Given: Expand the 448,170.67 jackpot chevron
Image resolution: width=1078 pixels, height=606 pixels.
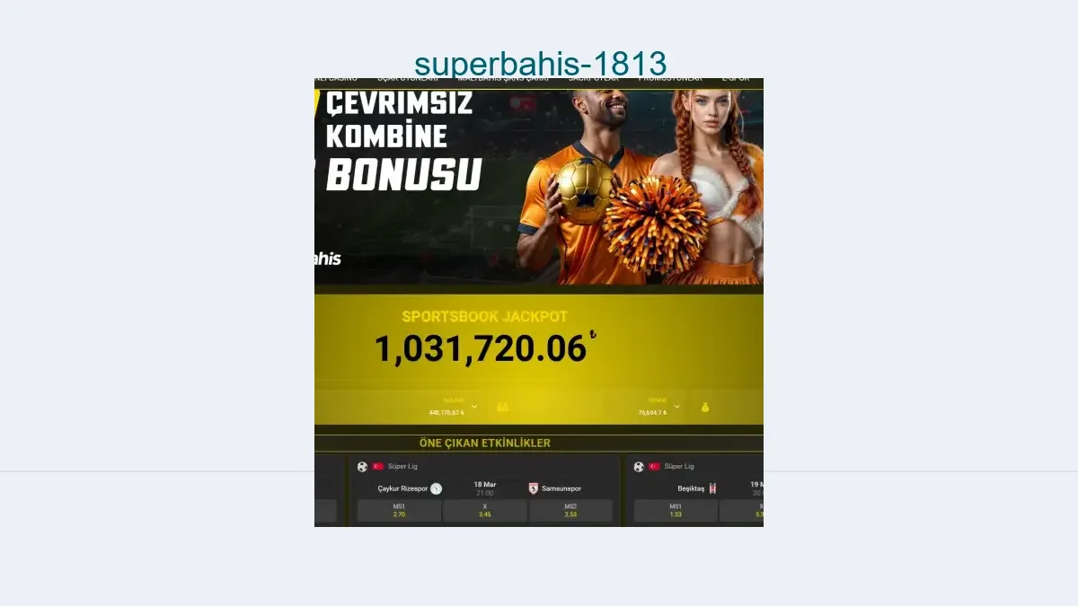Looking at the screenshot, I should click(474, 406).
